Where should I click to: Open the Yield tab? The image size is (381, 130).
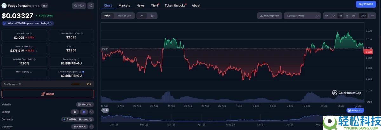[155, 5]
